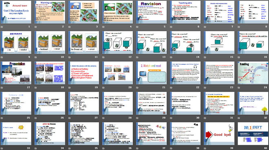Click the star icon below slide 5
Viewport: 269px width, 150px height.
137,27
